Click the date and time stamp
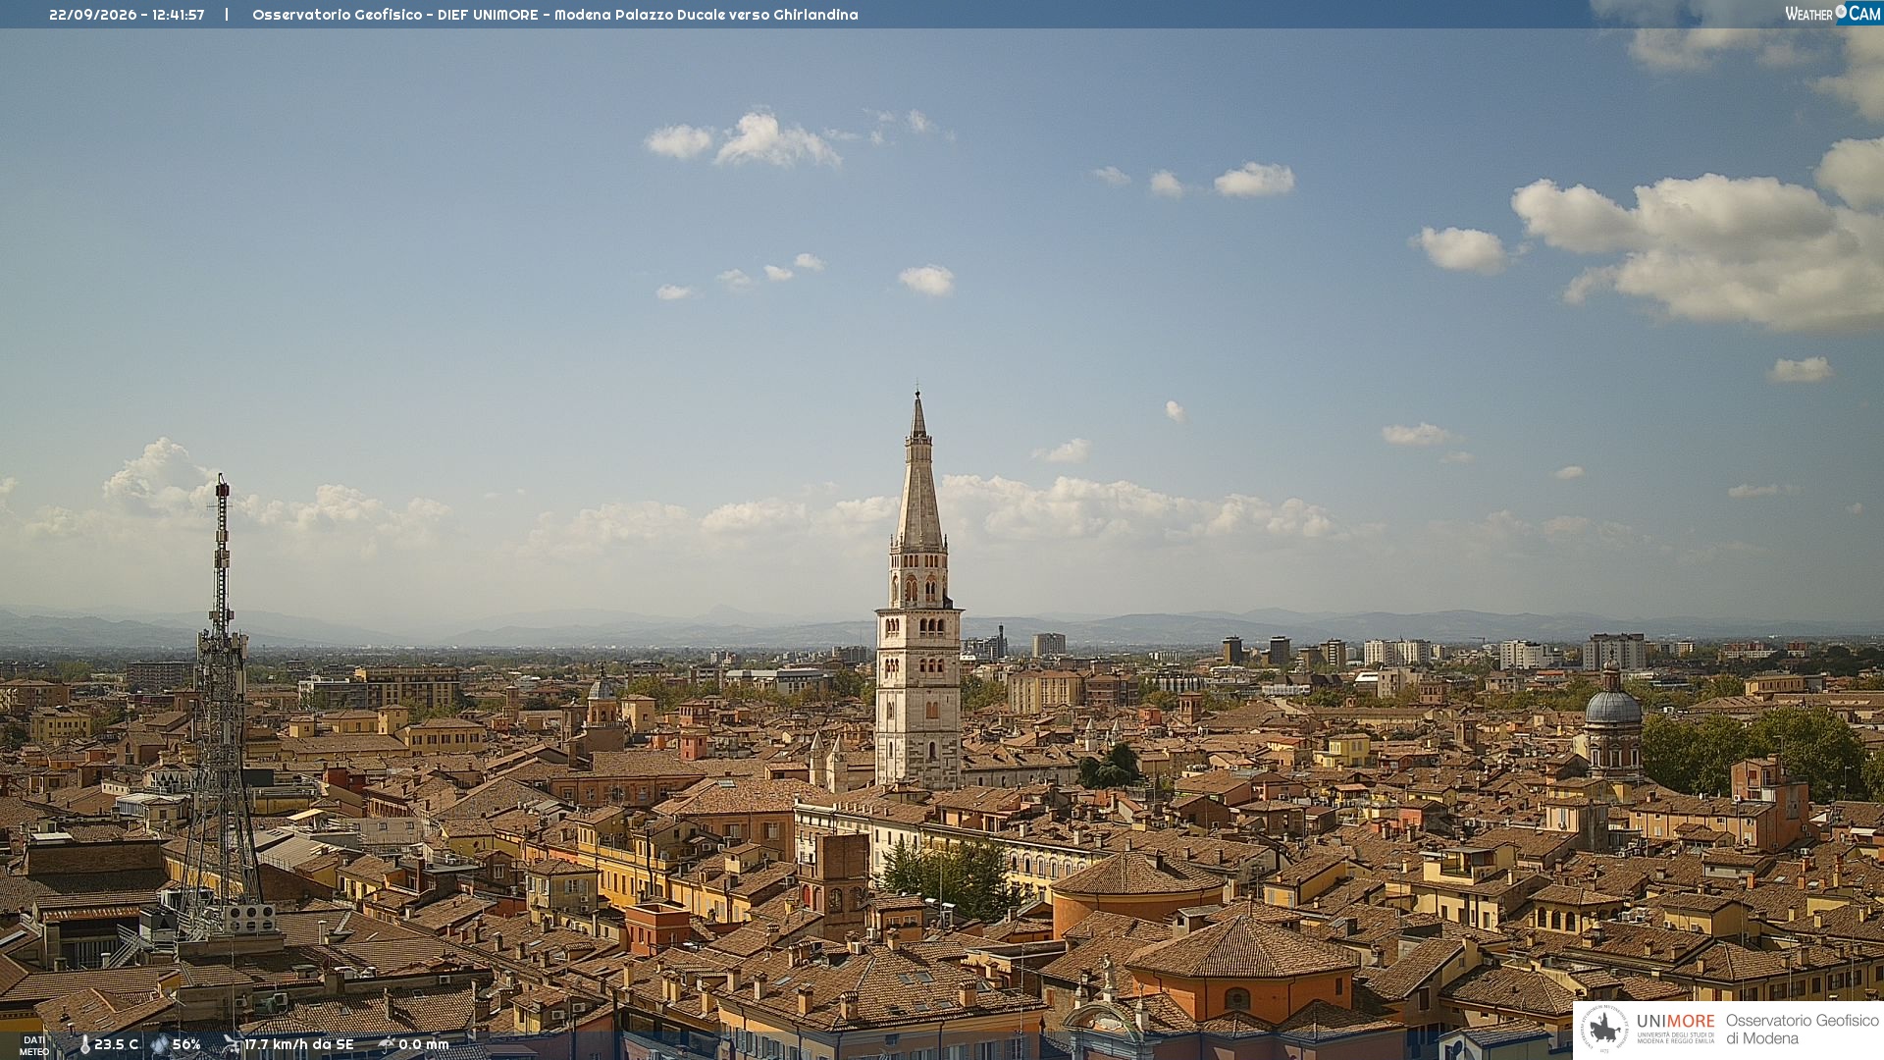This screenshot has width=1884, height=1060. click(127, 15)
